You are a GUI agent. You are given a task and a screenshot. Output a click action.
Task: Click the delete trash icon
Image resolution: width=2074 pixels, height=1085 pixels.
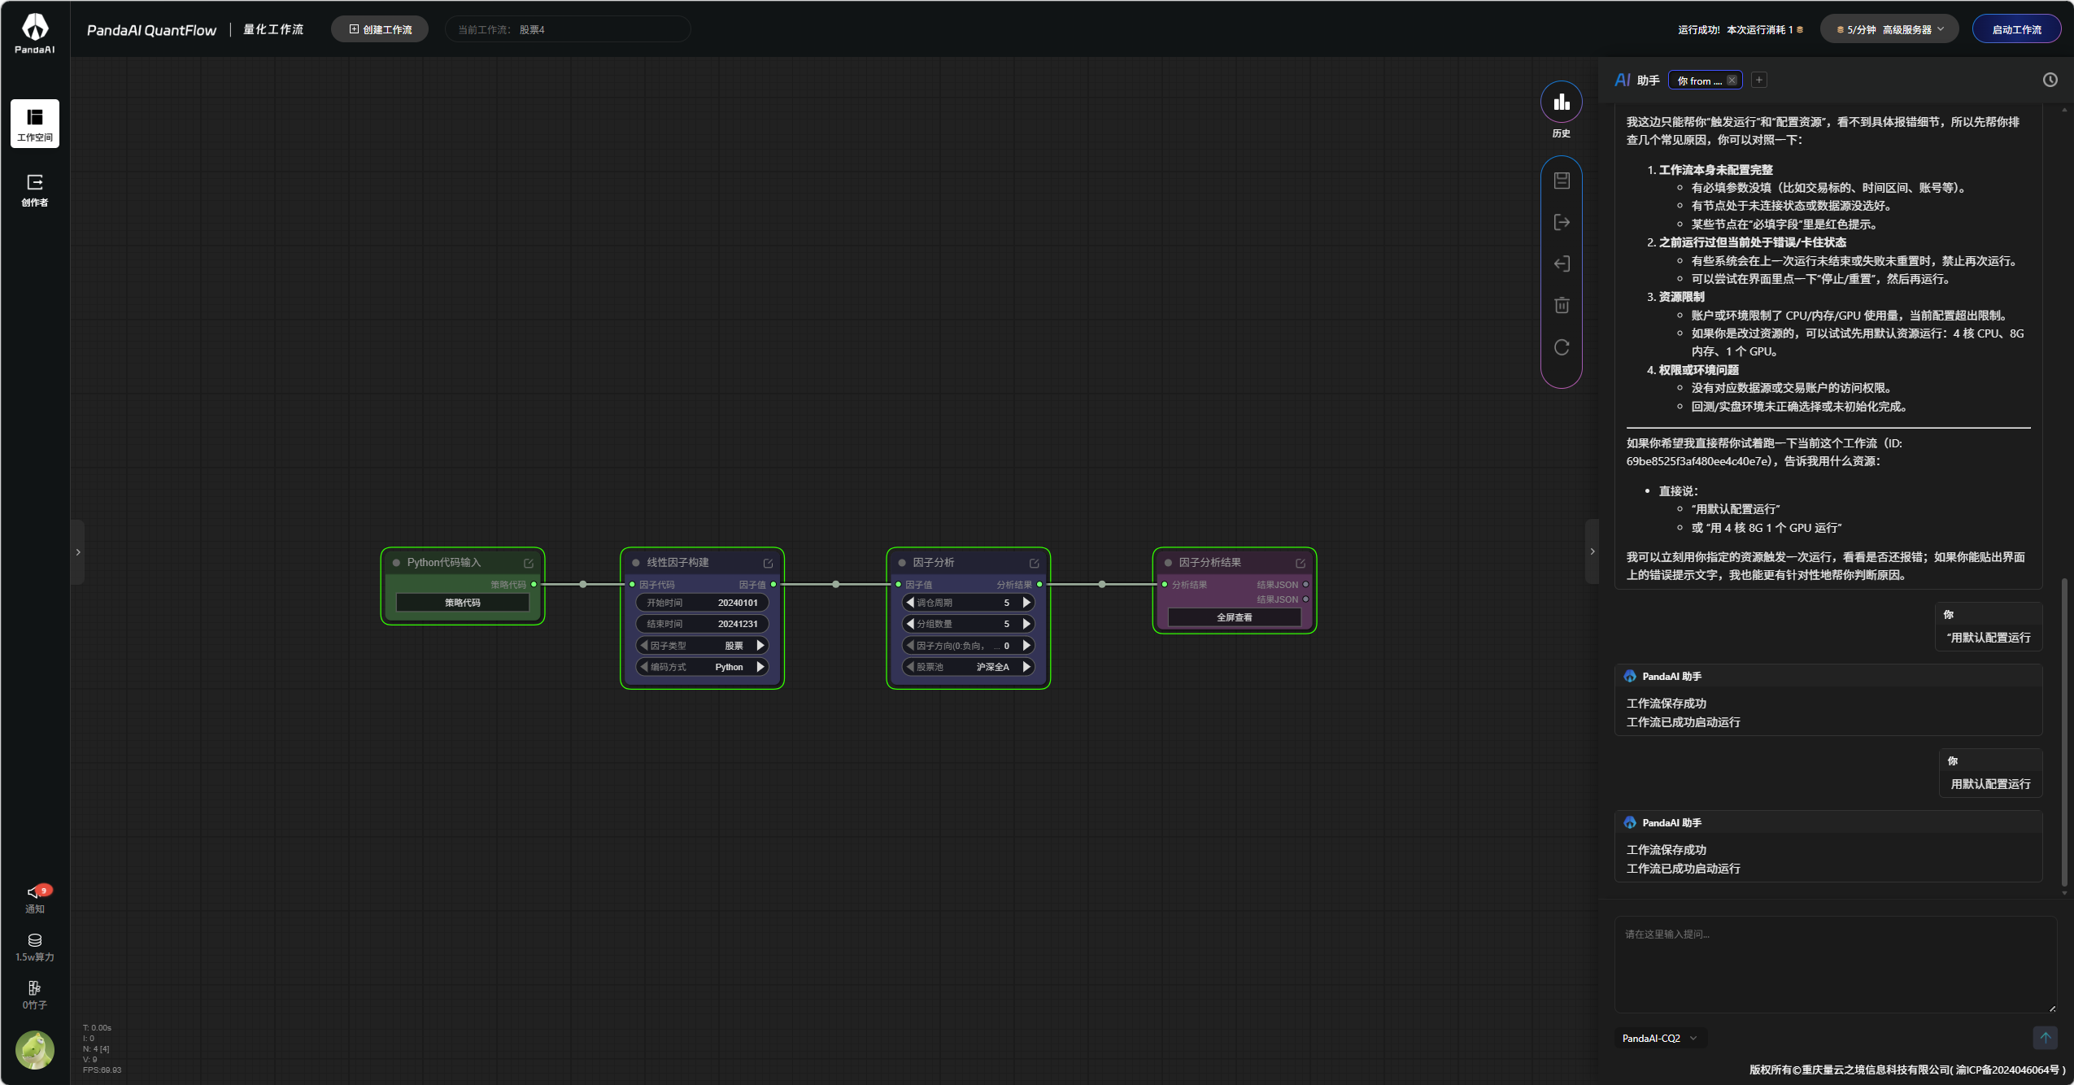coord(1562,305)
